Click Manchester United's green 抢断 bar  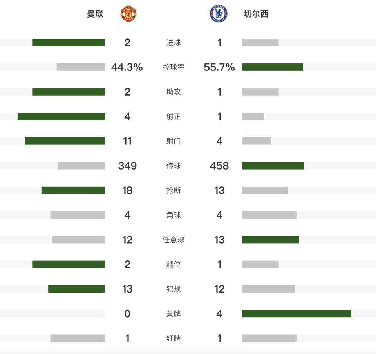click(73, 190)
